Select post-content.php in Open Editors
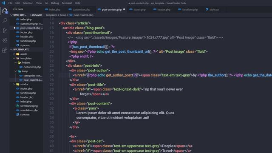The image size is (272, 153). [x=30, y=28]
